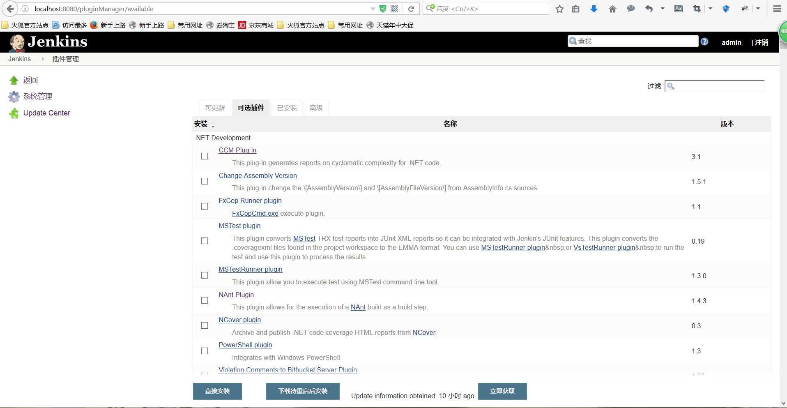Tick the MSTestRunner plugin checkbox
The height and width of the screenshot is (408, 787).
(x=205, y=275)
